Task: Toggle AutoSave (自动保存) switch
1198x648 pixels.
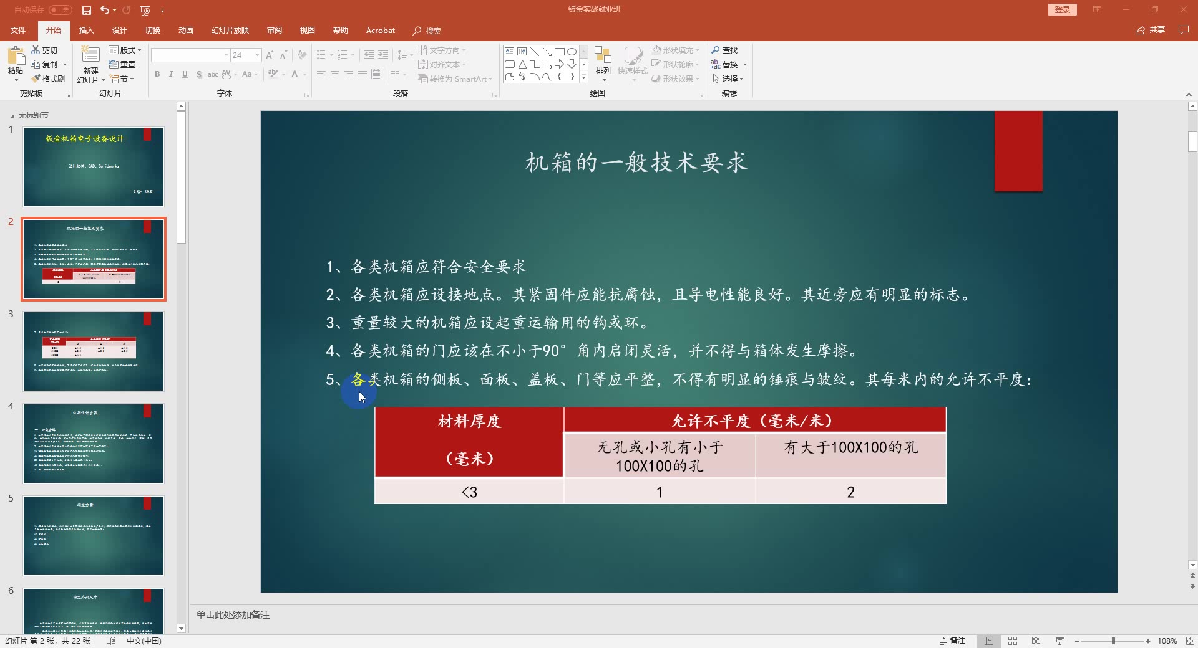Action: coord(60,9)
